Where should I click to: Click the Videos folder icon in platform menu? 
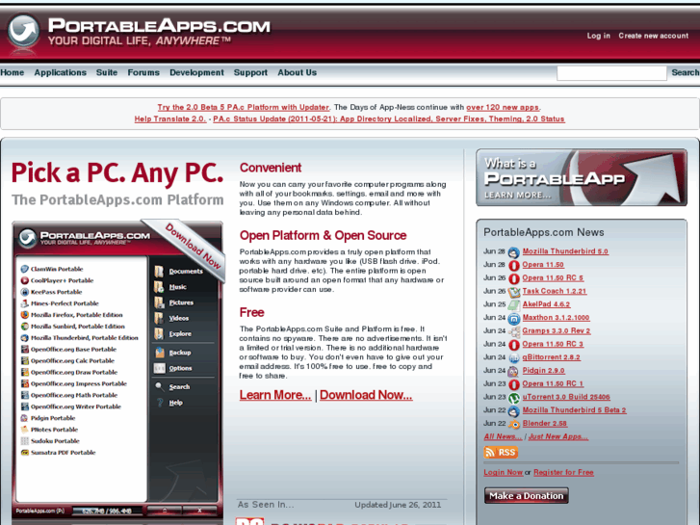[159, 318]
